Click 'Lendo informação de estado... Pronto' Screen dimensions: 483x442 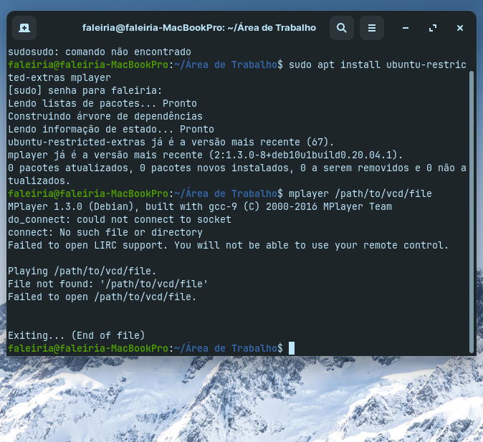[111, 130]
